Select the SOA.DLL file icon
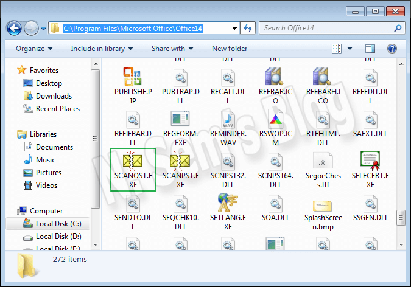The height and width of the screenshot is (287, 411). 275,204
